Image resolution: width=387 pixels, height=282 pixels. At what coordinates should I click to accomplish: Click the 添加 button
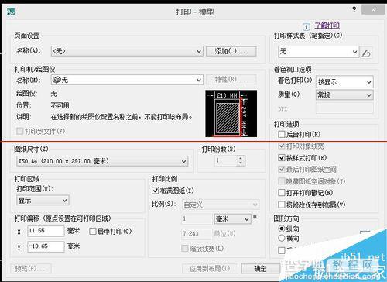(231, 51)
